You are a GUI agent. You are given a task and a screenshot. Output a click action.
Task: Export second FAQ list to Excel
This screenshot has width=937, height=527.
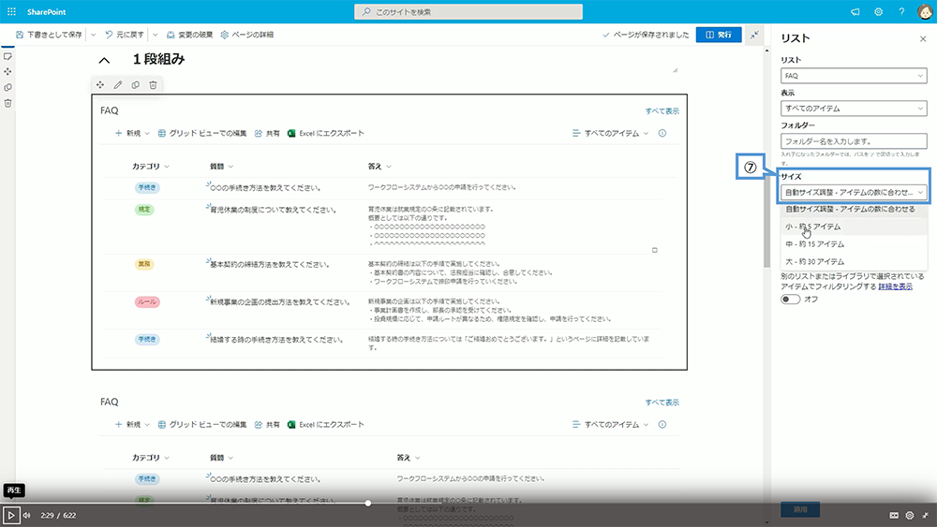pos(326,424)
